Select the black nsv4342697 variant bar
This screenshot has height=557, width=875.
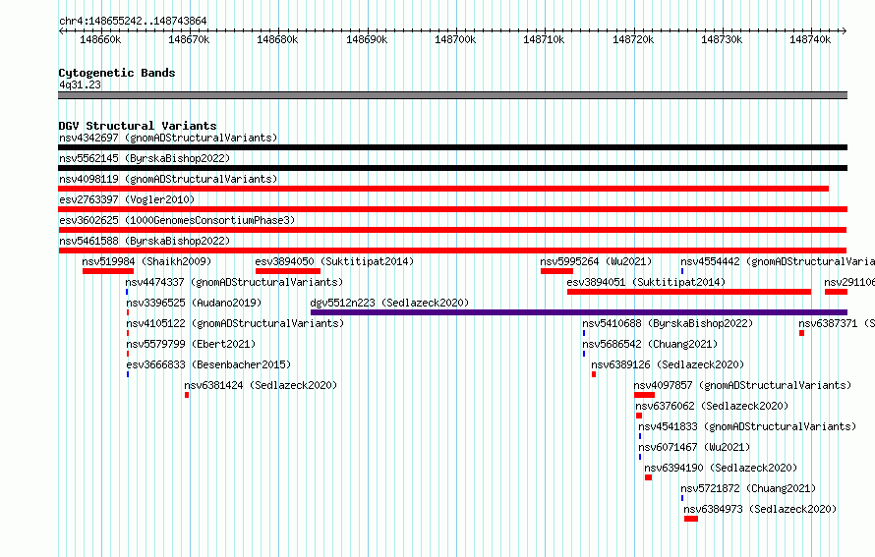point(452,147)
